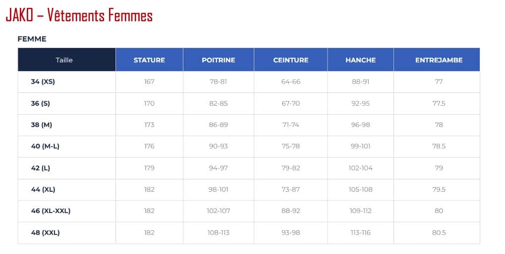Viewport: 505px width, 254px height.
Task: Select the HANCHE column header
Action: click(x=361, y=60)
